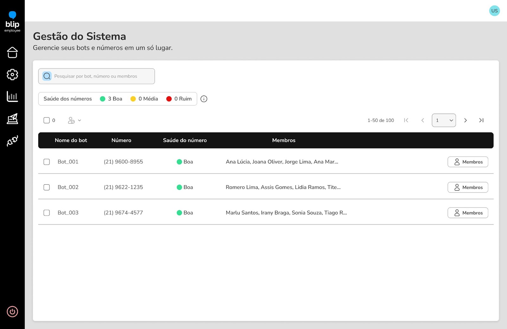Viewport: 507px width, 329px height.
Task: Open the page number dropdown
Action: click(x=444, y=120)
